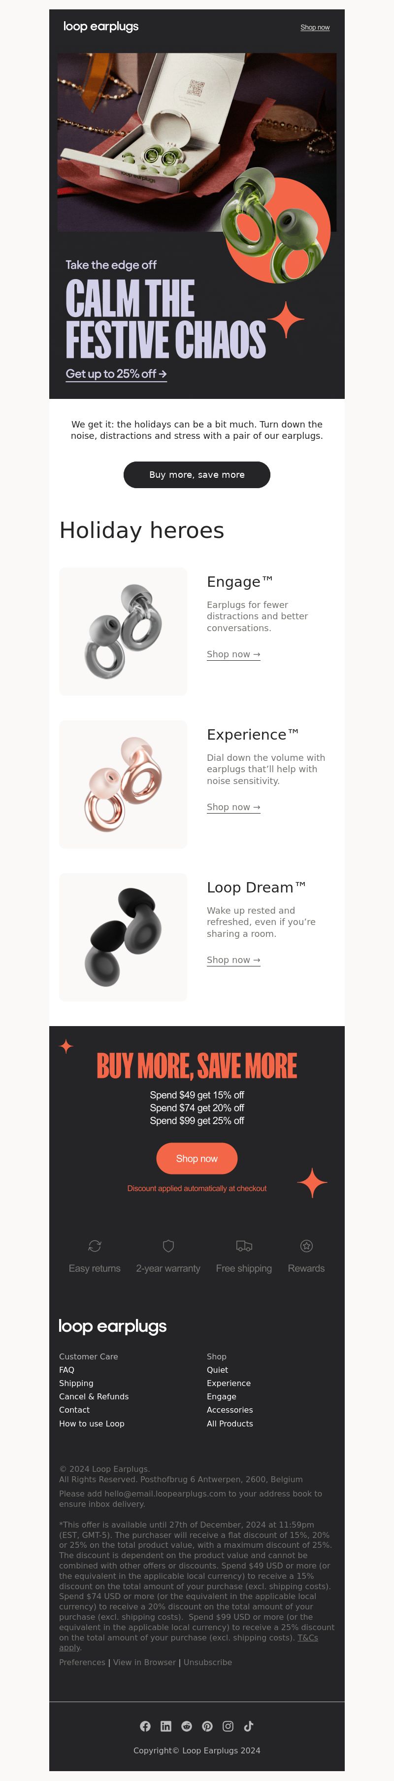Open Accessories in the Shop footer list

pos(230,1409)
